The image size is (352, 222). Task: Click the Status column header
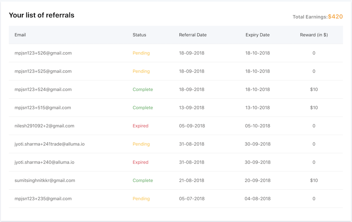pos(139,35)
